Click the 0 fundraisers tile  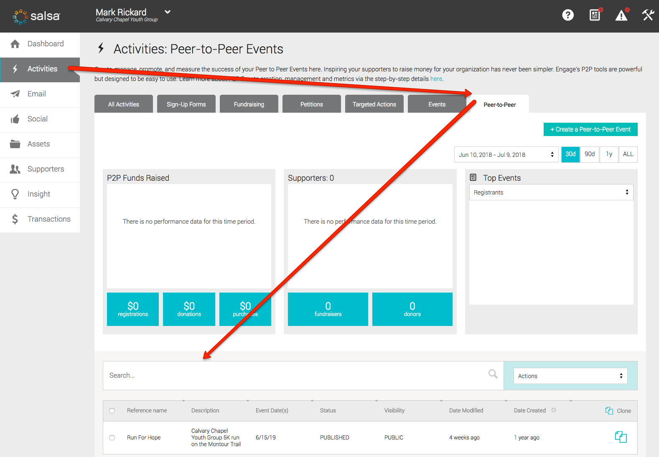tap(328, 309)
